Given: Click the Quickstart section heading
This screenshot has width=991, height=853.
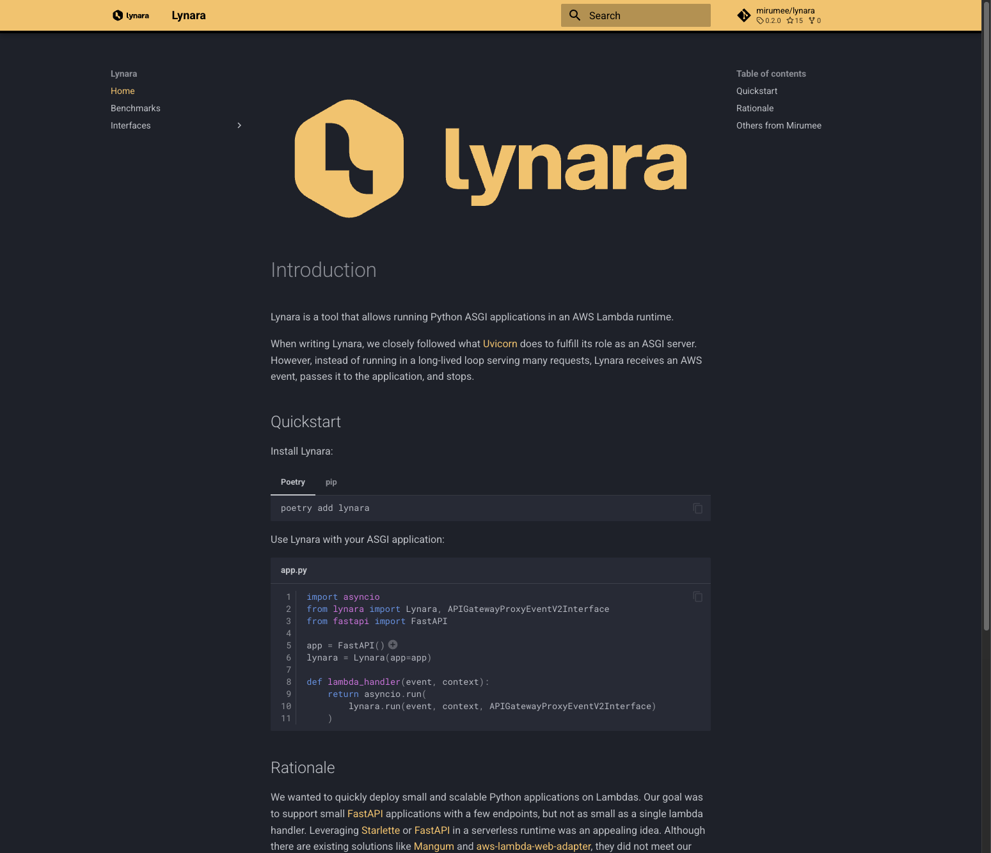Looking at the screenshot, I should coord(306,422).
